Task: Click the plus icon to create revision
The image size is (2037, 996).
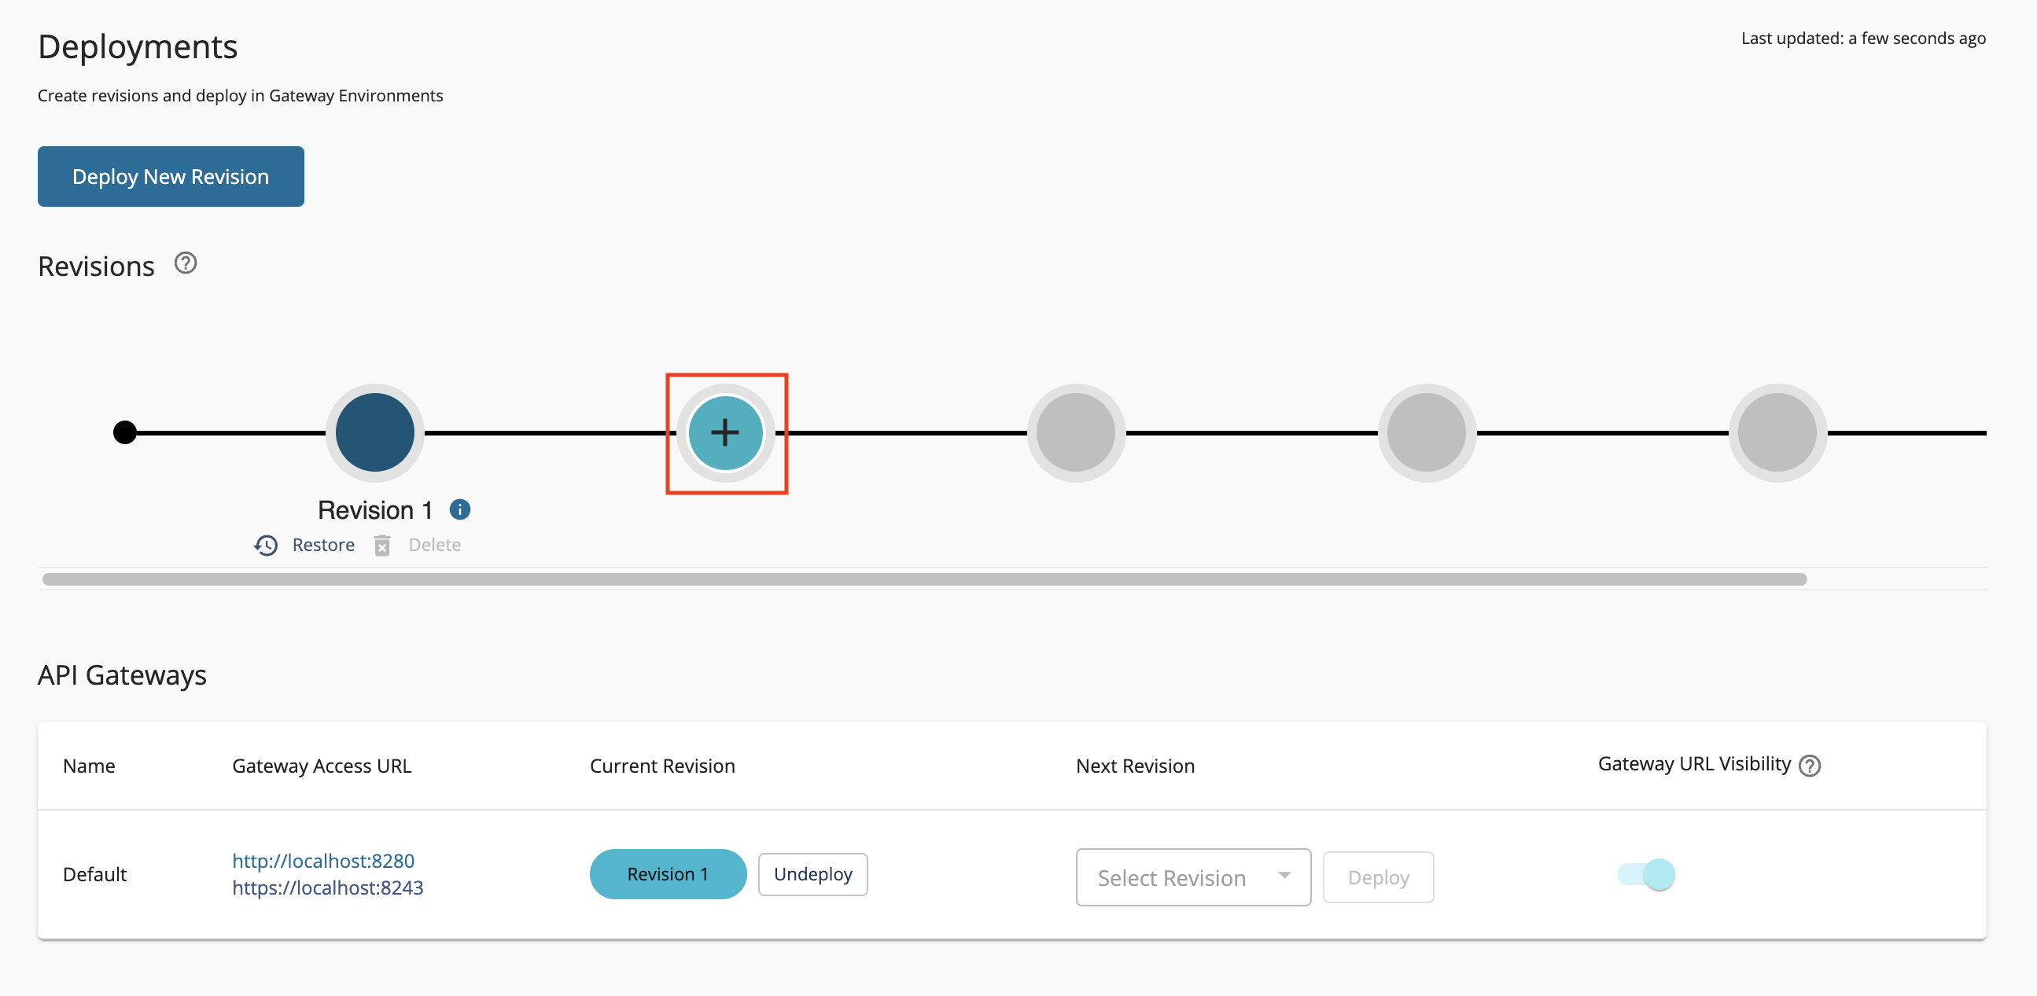Action: coord(725,433)
